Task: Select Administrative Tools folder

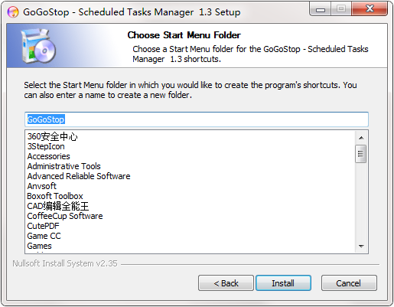Action: [x=63, y=166]
